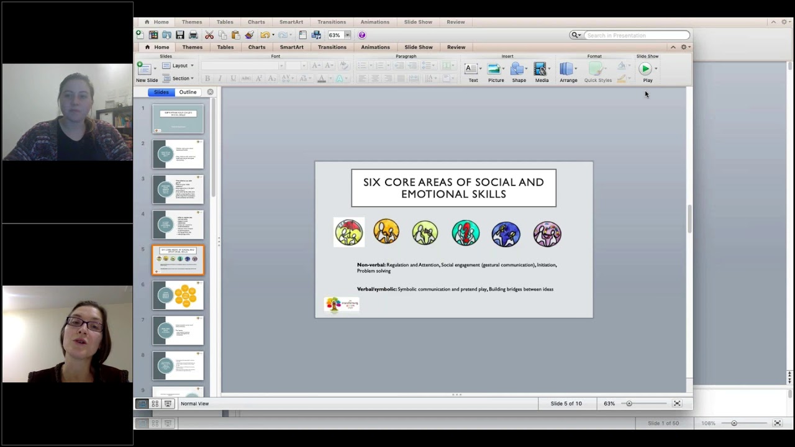Click the Undo arrow icon
The width and height of the screenshot is (795, 447).
(x=265, y=35)
